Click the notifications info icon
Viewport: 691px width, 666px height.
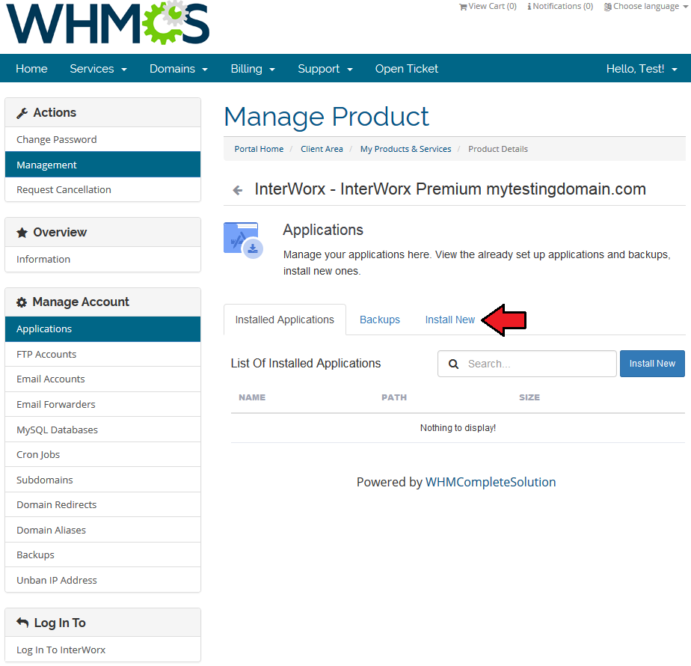pyautogui.click(x=529, y=7)
